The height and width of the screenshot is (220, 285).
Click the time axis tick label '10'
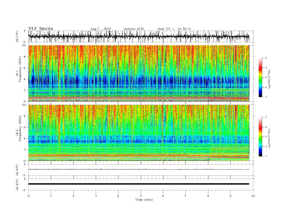coord(253,196)
